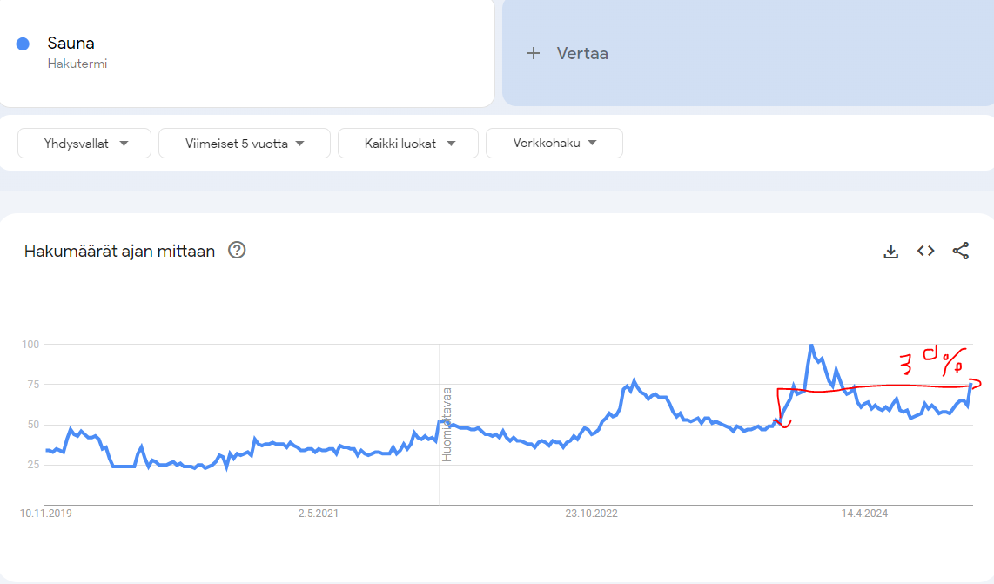Select the 23.10.2022 axis date label
994x584 pixels.
click(591, 514)
